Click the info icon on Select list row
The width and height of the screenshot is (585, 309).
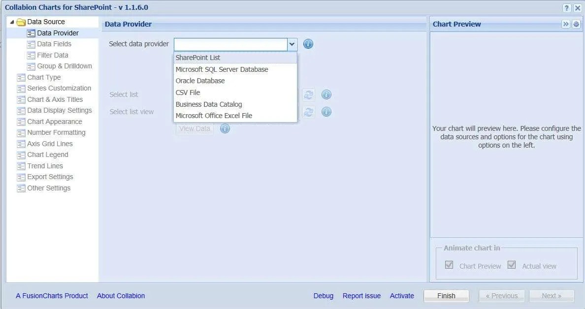click(x=326, y=94)
